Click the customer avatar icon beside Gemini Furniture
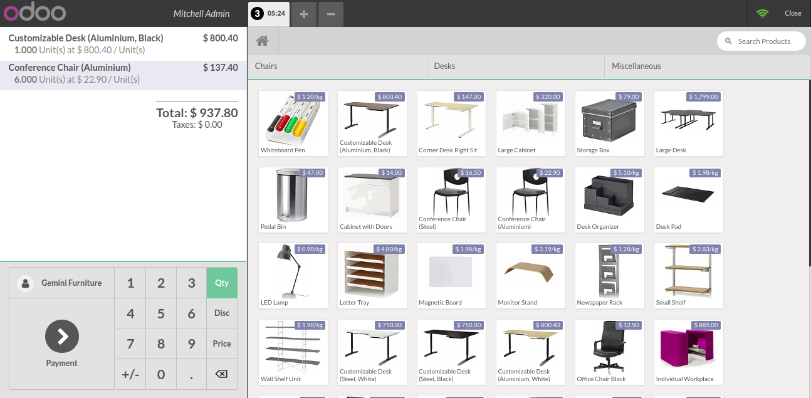This screenshot has height=398, width=811. [x=26, y=283]
